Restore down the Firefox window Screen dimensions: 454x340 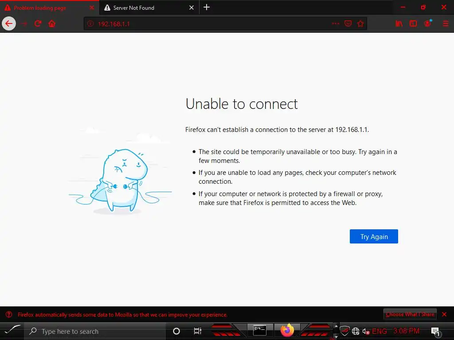pos(423,8)
